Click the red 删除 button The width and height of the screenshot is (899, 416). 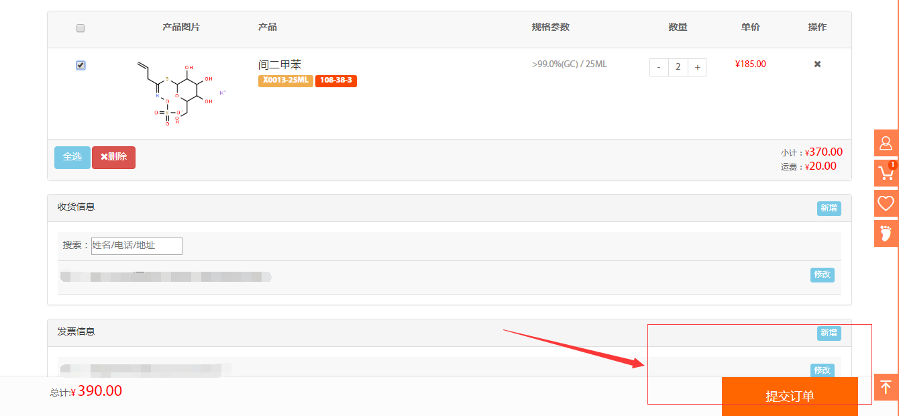tap(113, 157)
